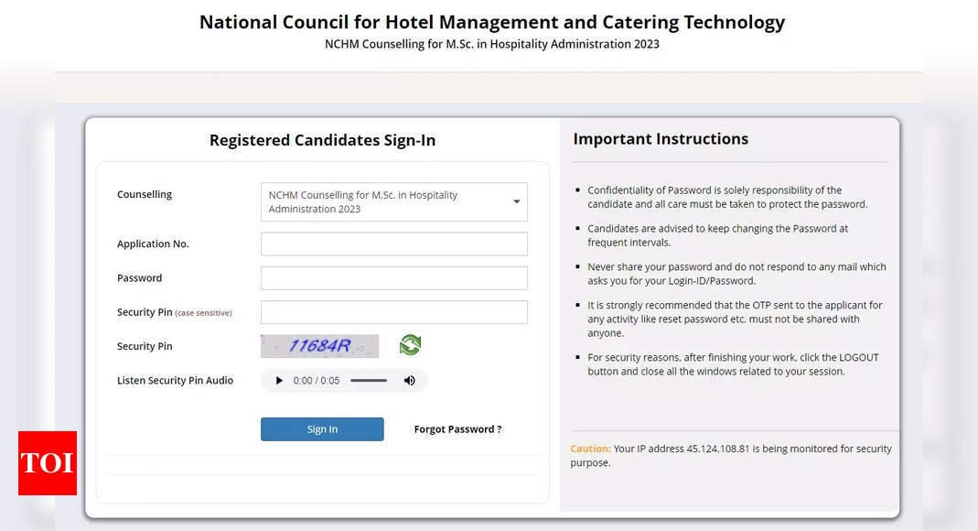Click the audio time display 0:00 / 0:05
The height and width of the screenshot is (531, 978).
pos(317,381)
